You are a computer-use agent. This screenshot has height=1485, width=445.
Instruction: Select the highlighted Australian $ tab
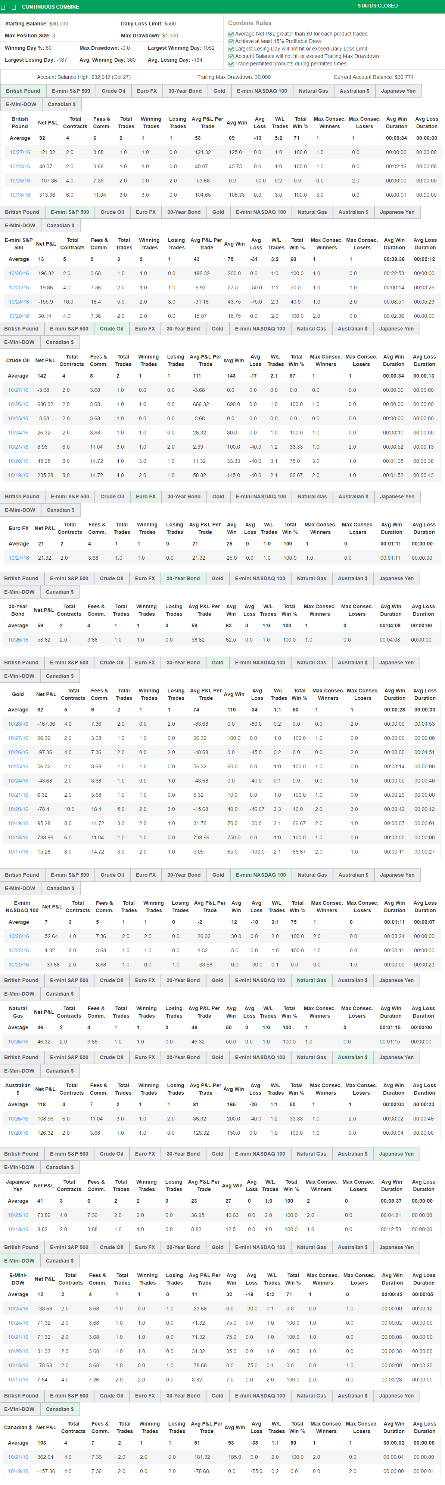tap(352, 1057)
